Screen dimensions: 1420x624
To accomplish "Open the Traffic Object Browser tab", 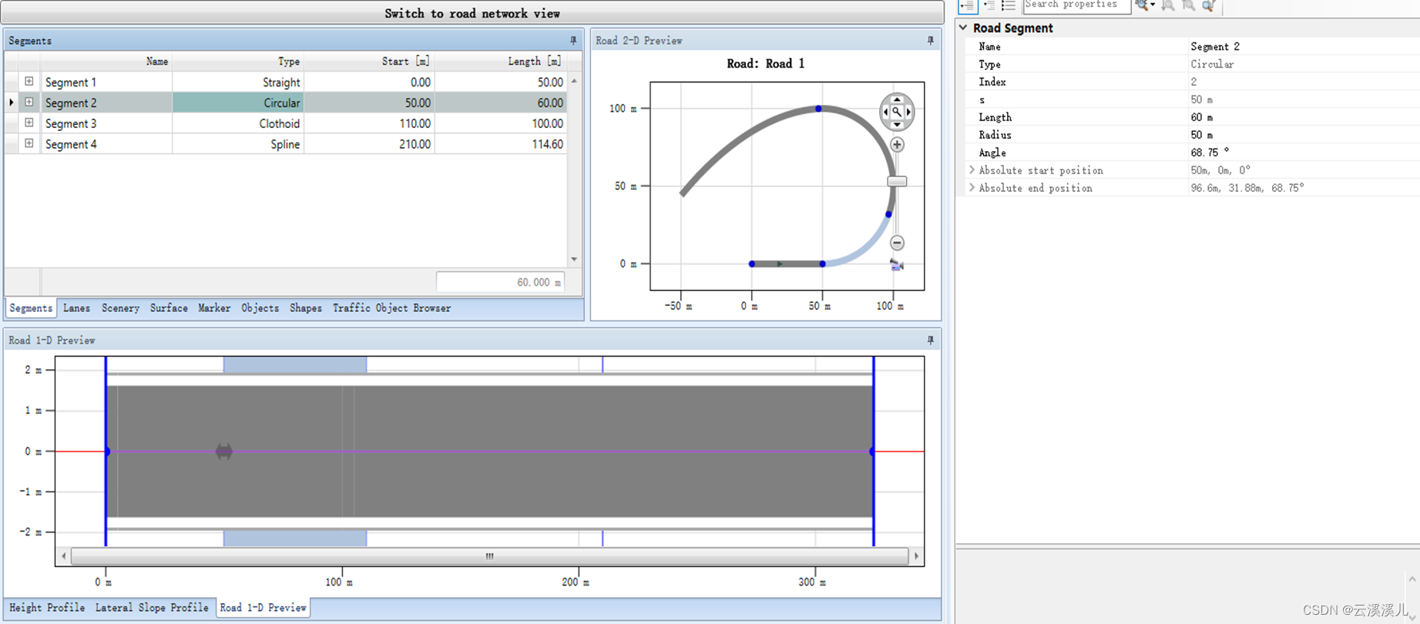I will coord(391,308).
